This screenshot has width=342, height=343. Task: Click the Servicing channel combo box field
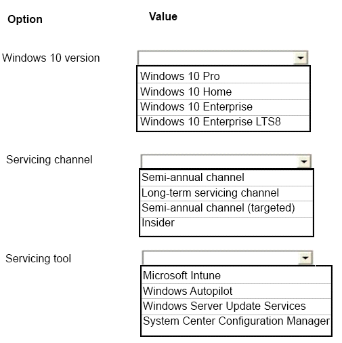226,161
